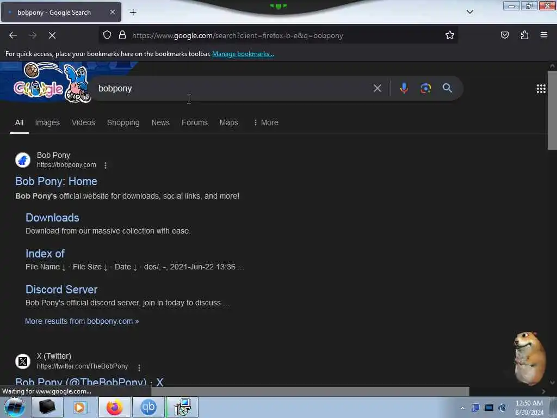Switch to the Videos tab

pos(83,122)
